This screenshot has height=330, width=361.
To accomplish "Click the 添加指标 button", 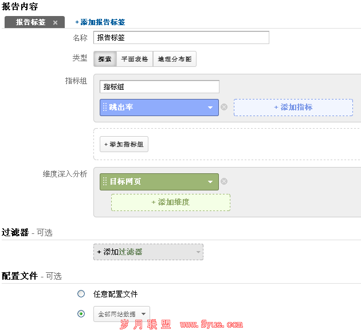I will 293,108.
